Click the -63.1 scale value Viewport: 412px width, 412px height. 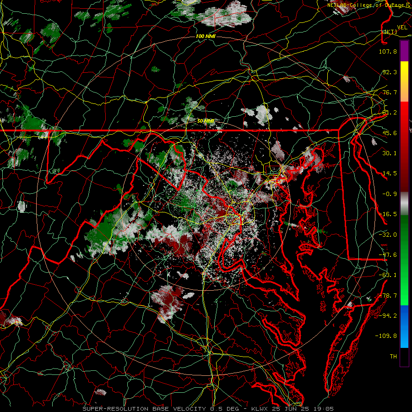point(388,275)
